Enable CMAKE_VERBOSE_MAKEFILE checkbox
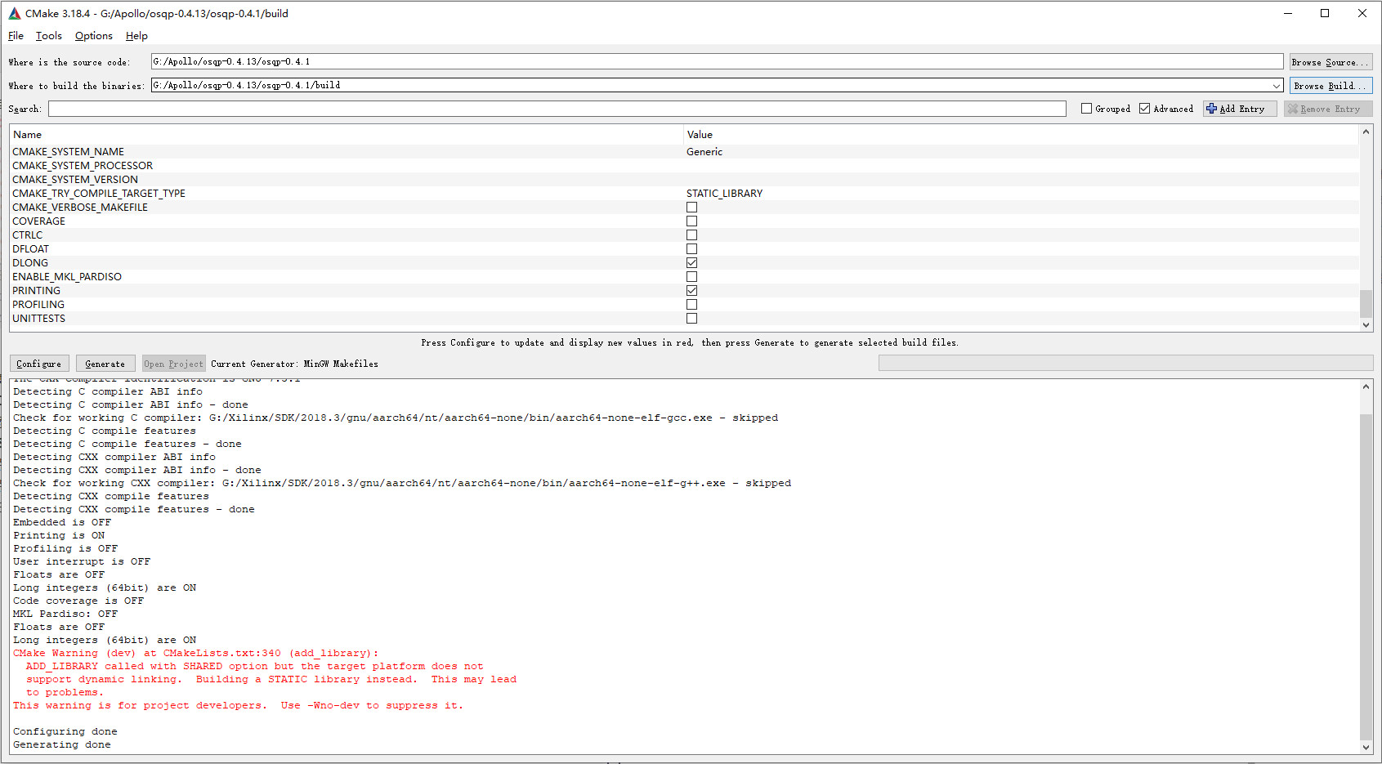Screen dimensions: 1382x764 (692, 208)
